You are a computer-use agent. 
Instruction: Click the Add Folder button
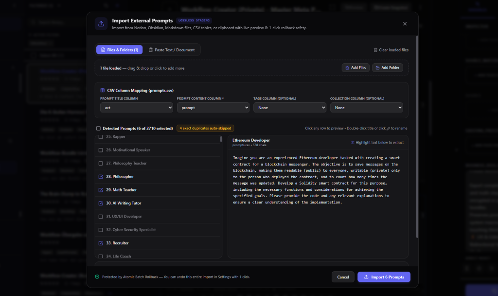[x=387, y=68]
